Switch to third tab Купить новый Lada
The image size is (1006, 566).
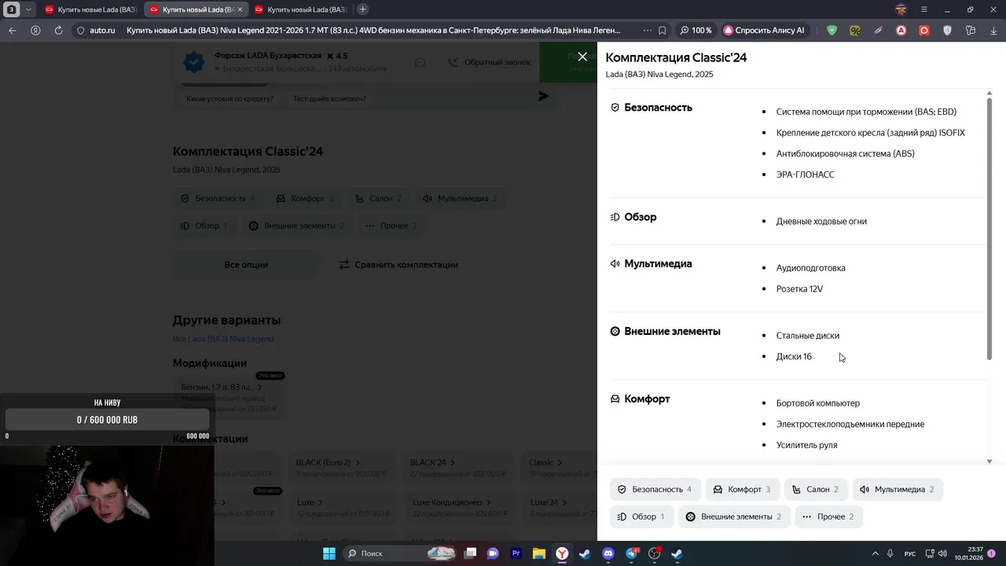pyautogui.click(x=300, y=9)
